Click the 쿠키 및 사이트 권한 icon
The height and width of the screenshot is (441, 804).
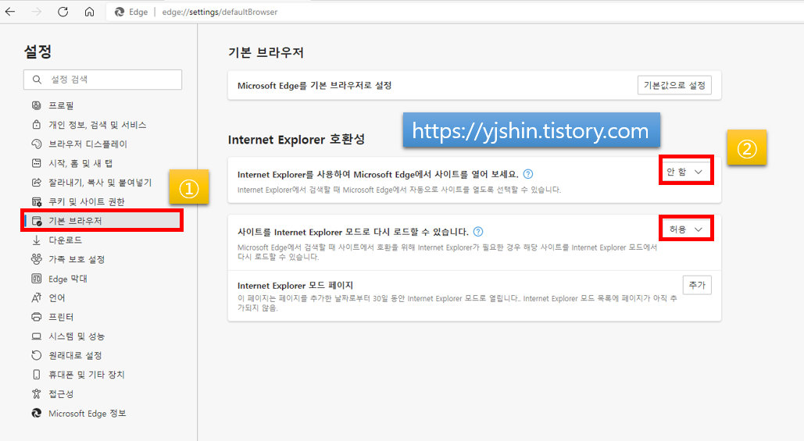pyautogui.click(x=37, y=201)
